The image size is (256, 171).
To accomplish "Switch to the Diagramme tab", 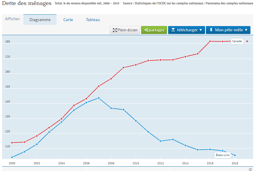I will pyautogui.click(x=40, y=20).
